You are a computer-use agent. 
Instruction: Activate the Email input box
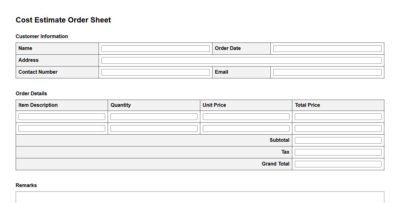tap(327, 72)
